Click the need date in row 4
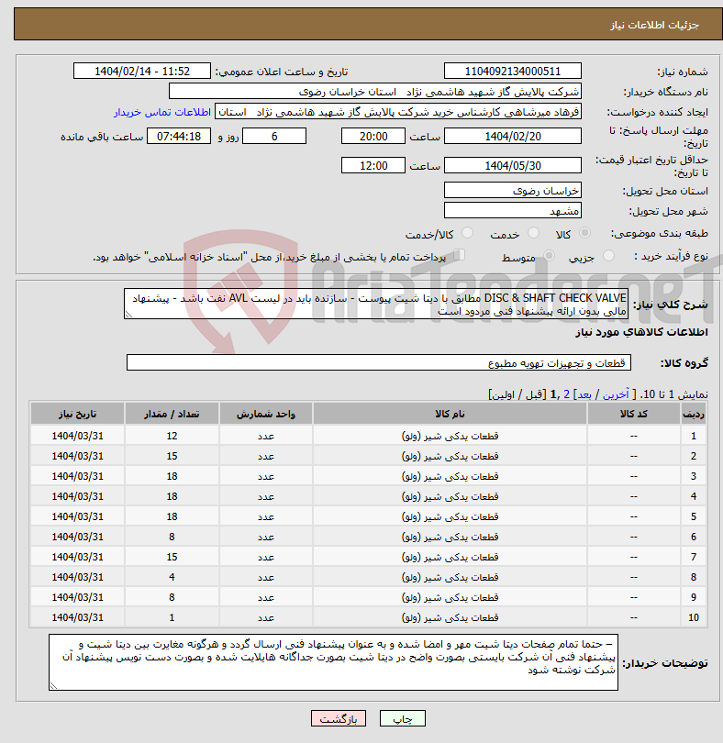Screen dimensions: 723x743 (77, 496)
